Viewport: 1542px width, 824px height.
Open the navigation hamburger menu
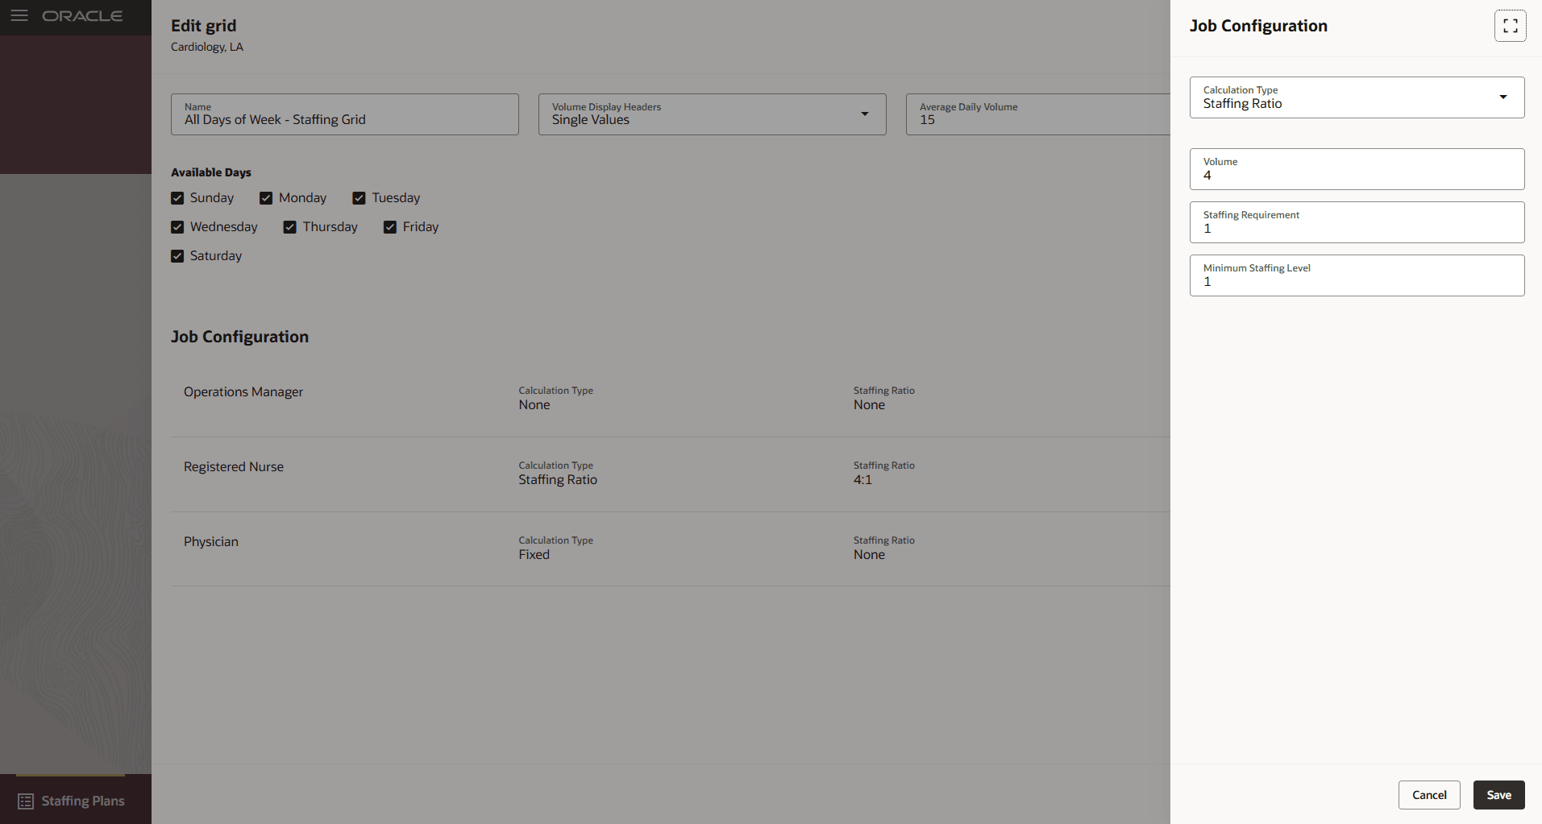coord(19,15)
